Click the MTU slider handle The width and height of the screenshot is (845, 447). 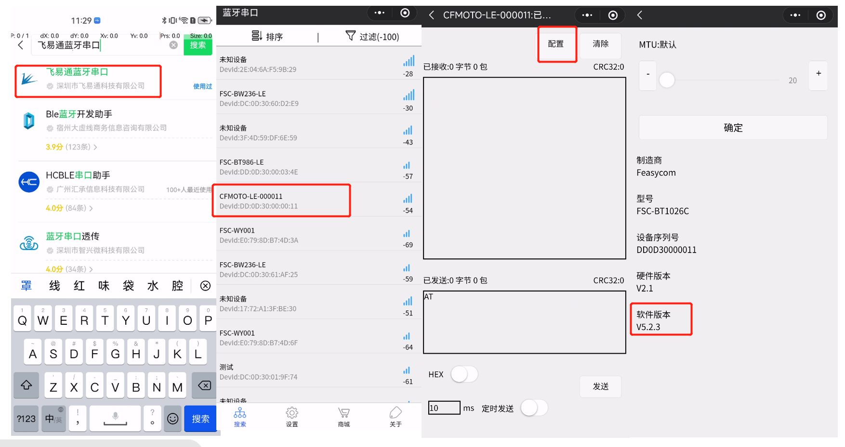pos(667,80)
